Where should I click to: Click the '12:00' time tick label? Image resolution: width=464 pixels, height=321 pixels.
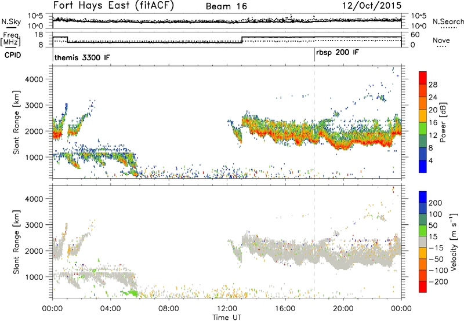point(227,309)
